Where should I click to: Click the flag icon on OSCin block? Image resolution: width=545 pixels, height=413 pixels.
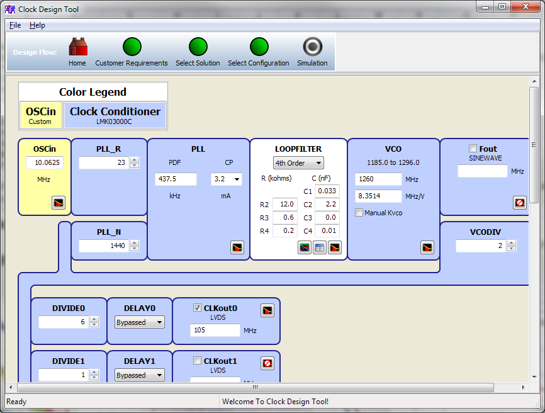60,203
